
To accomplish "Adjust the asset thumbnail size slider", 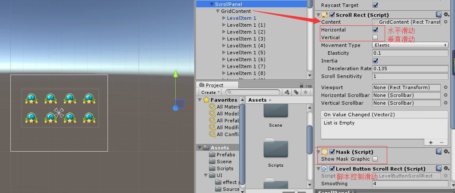I will point(296,192).
